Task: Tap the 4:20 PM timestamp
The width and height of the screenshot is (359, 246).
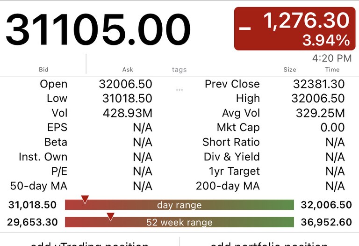Action: click(332, 58)
